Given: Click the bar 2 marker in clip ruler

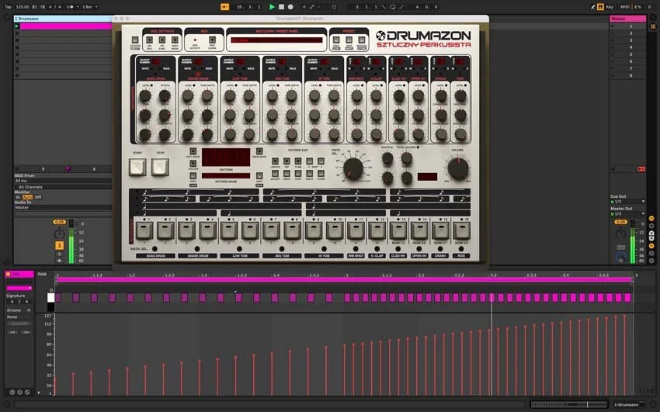Looking at the screenshot, I should point(347,275).
